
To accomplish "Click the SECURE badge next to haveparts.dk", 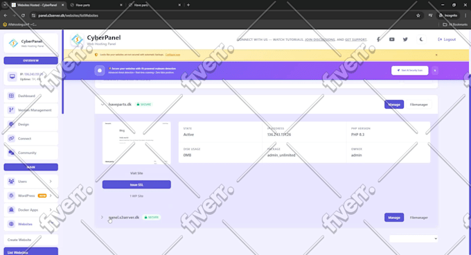I will point(144,104).
